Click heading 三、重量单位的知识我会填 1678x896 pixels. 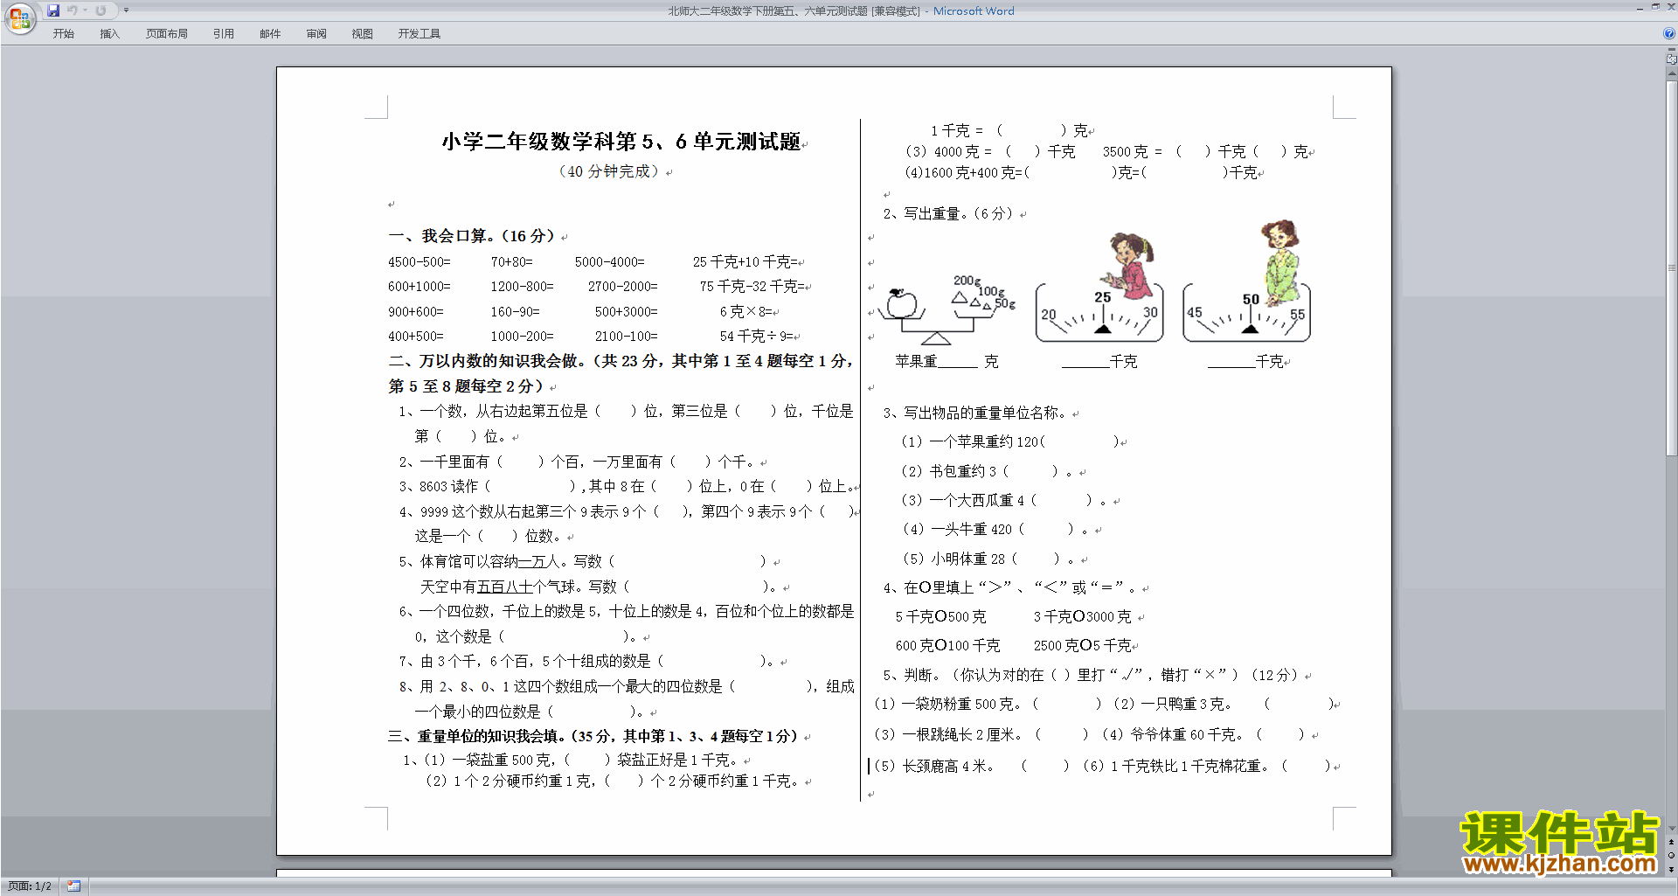click(593, 736)
